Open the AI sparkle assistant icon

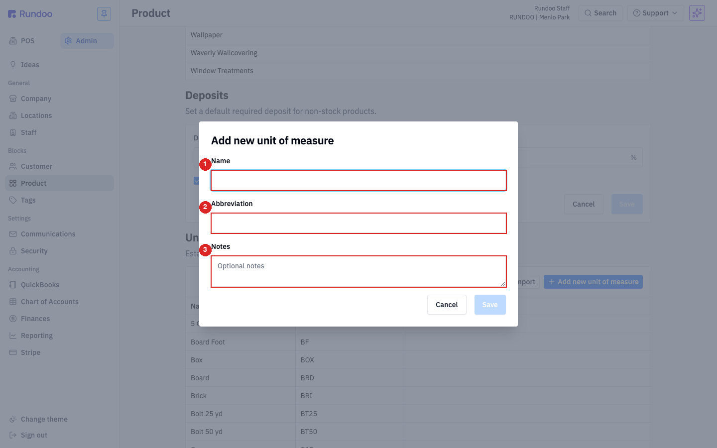tap(697, 13)
